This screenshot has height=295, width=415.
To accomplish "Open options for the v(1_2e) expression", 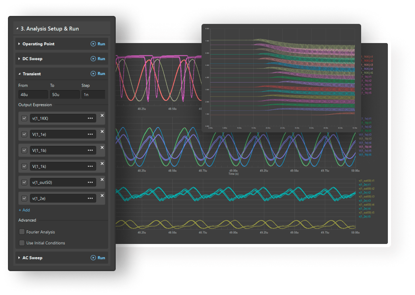I will pos(91,198).
